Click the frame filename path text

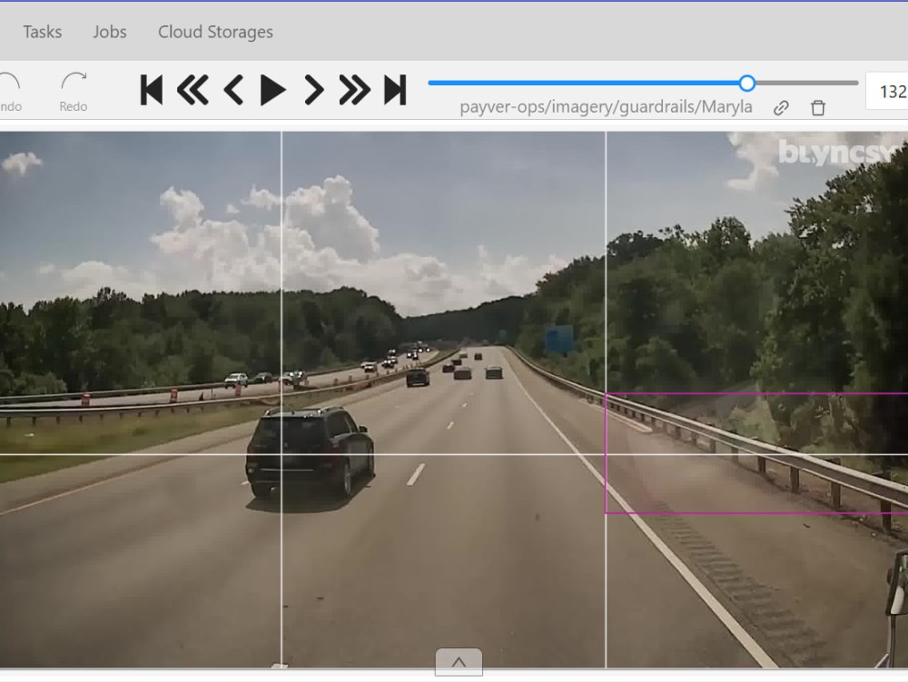coord(606,107)
